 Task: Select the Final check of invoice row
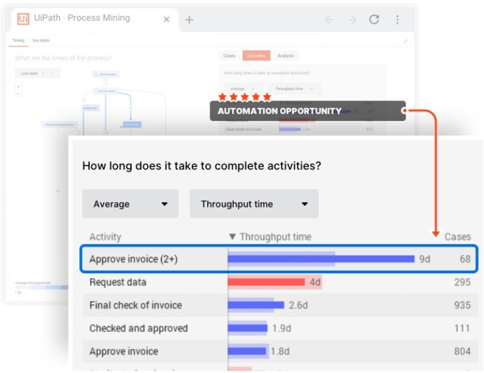pos(280,305)
